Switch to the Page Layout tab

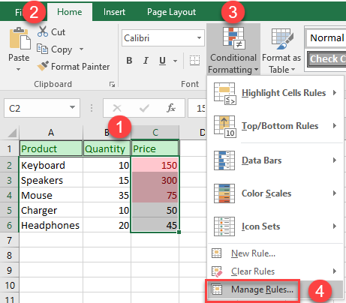pos(171,12)
